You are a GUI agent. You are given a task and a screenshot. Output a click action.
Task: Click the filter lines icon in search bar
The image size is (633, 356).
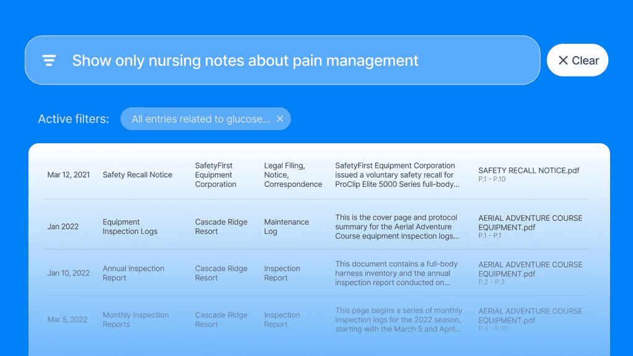tap(49, 60)
